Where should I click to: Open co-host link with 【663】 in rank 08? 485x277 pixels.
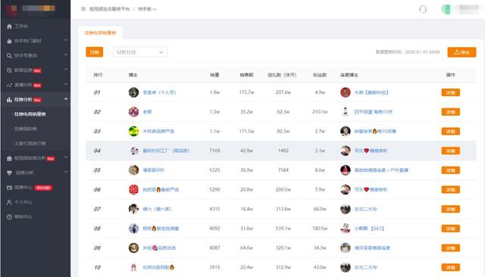369,229
